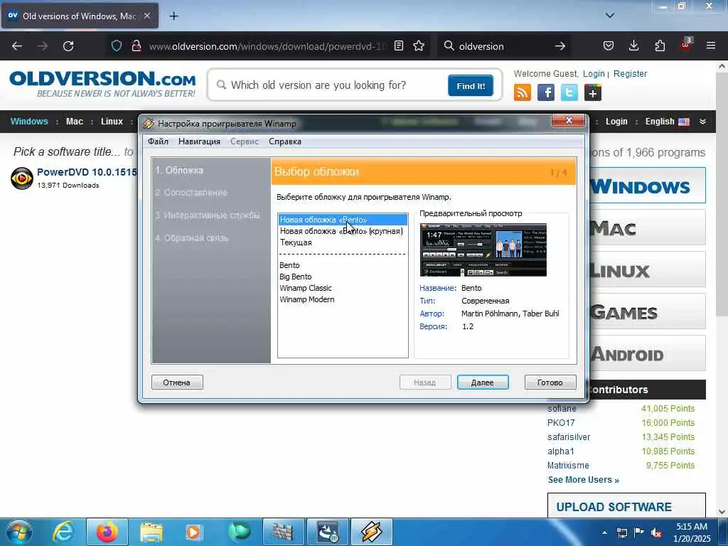
Task: Open the tracking protection shield icon
Action: pyautogui.click(x=117, y=45)
